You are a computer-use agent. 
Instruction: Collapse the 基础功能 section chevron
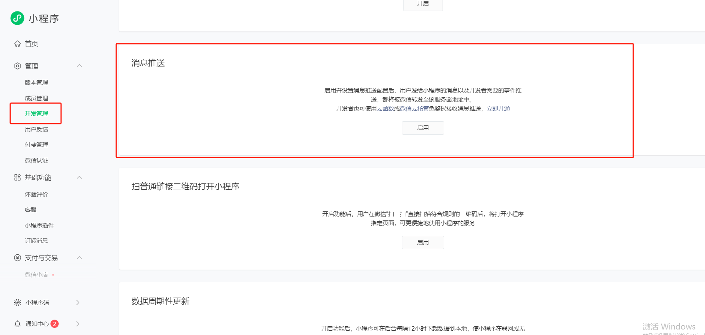pos(79,178)
